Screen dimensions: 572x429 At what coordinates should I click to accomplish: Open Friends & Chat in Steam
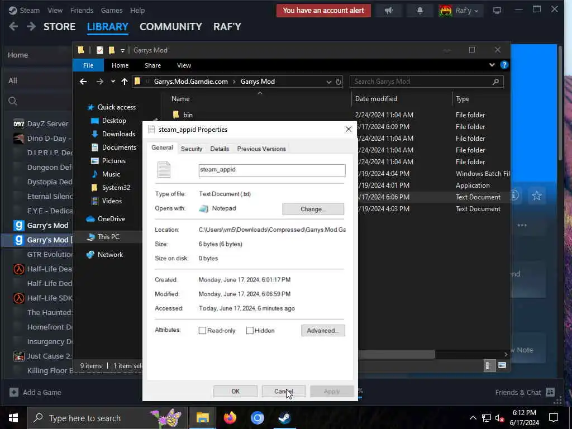(x=525, y=393)
